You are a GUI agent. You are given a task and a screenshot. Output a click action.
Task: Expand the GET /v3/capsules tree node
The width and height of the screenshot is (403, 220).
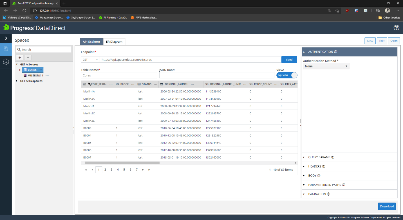click(x=17, y=81)
